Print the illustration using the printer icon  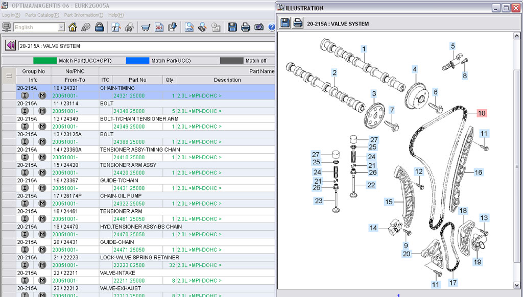click(298, 23)
